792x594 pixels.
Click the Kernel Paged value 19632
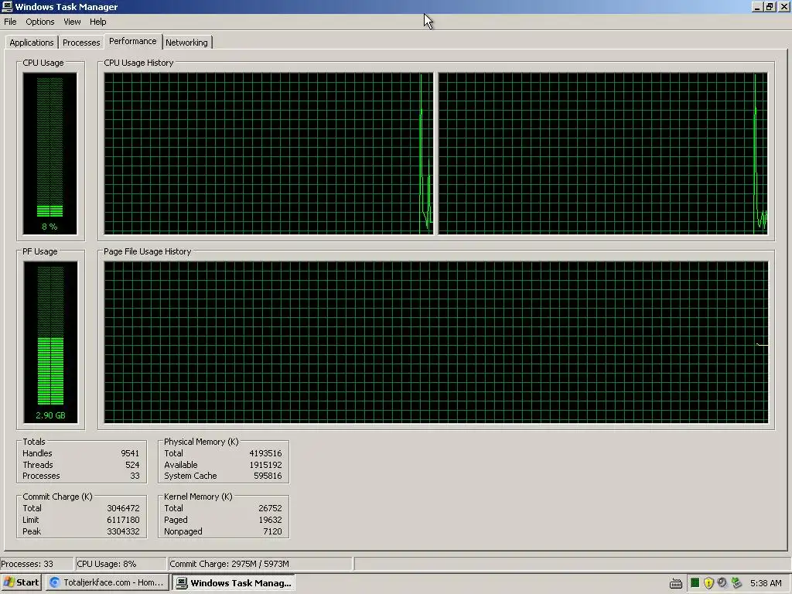pos(270,520)
